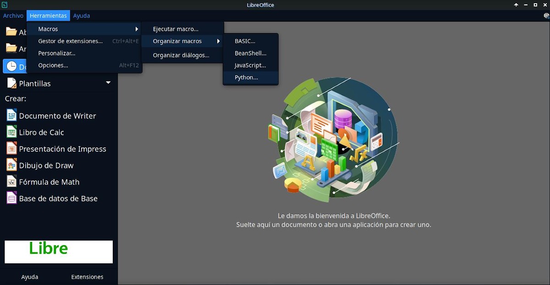Create a Dibujo de Draw
The width and height of the screenshot is (550, 285).
[46, 165]
